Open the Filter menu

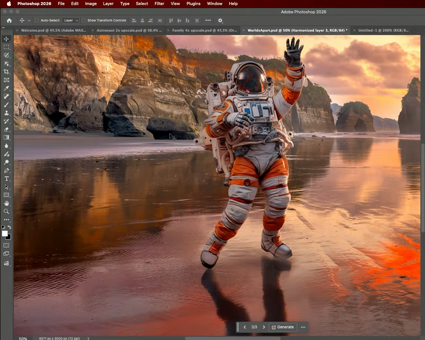click(x=159, y=3)
